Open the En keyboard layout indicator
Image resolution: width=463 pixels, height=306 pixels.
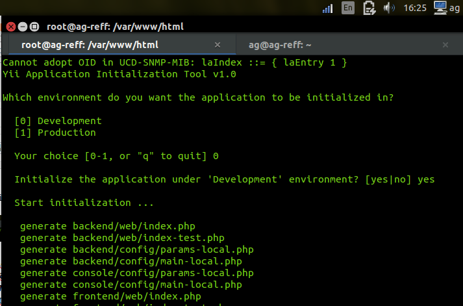point(348,8)
